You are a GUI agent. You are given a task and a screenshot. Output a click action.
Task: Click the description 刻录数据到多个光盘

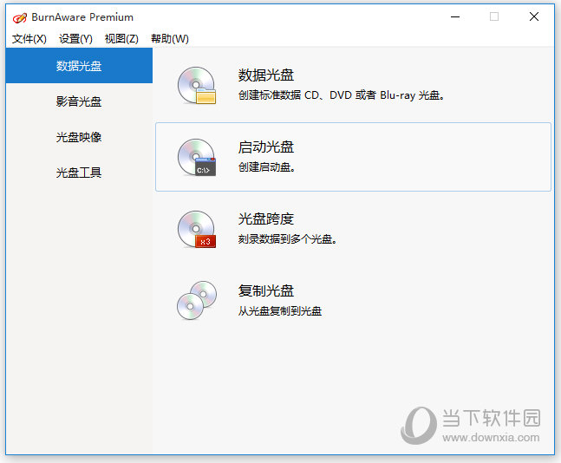coord(287,239)
